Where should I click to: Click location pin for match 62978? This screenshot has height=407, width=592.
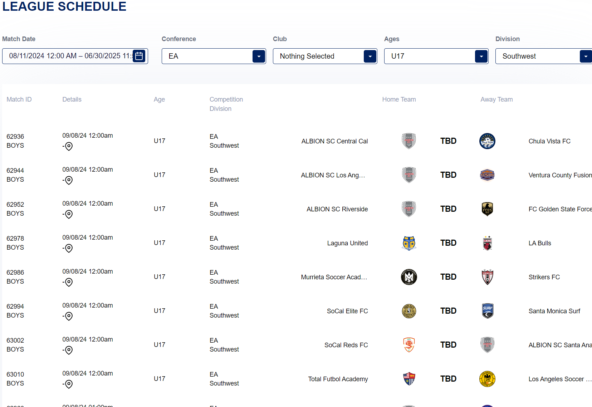69,248
